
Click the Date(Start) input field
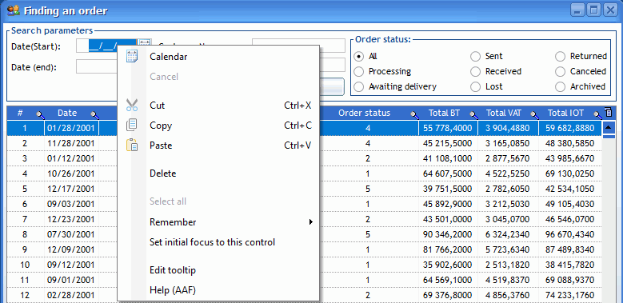(106, 46)
